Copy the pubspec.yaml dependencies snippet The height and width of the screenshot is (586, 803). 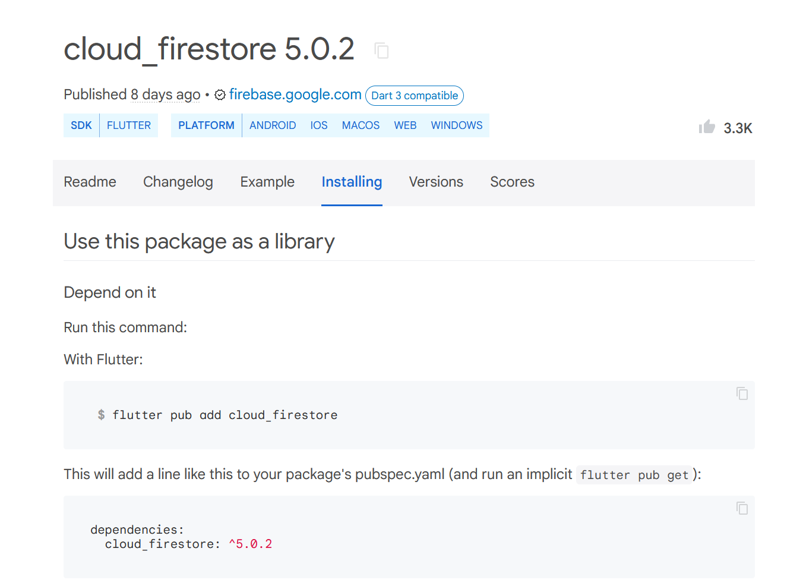742,509
